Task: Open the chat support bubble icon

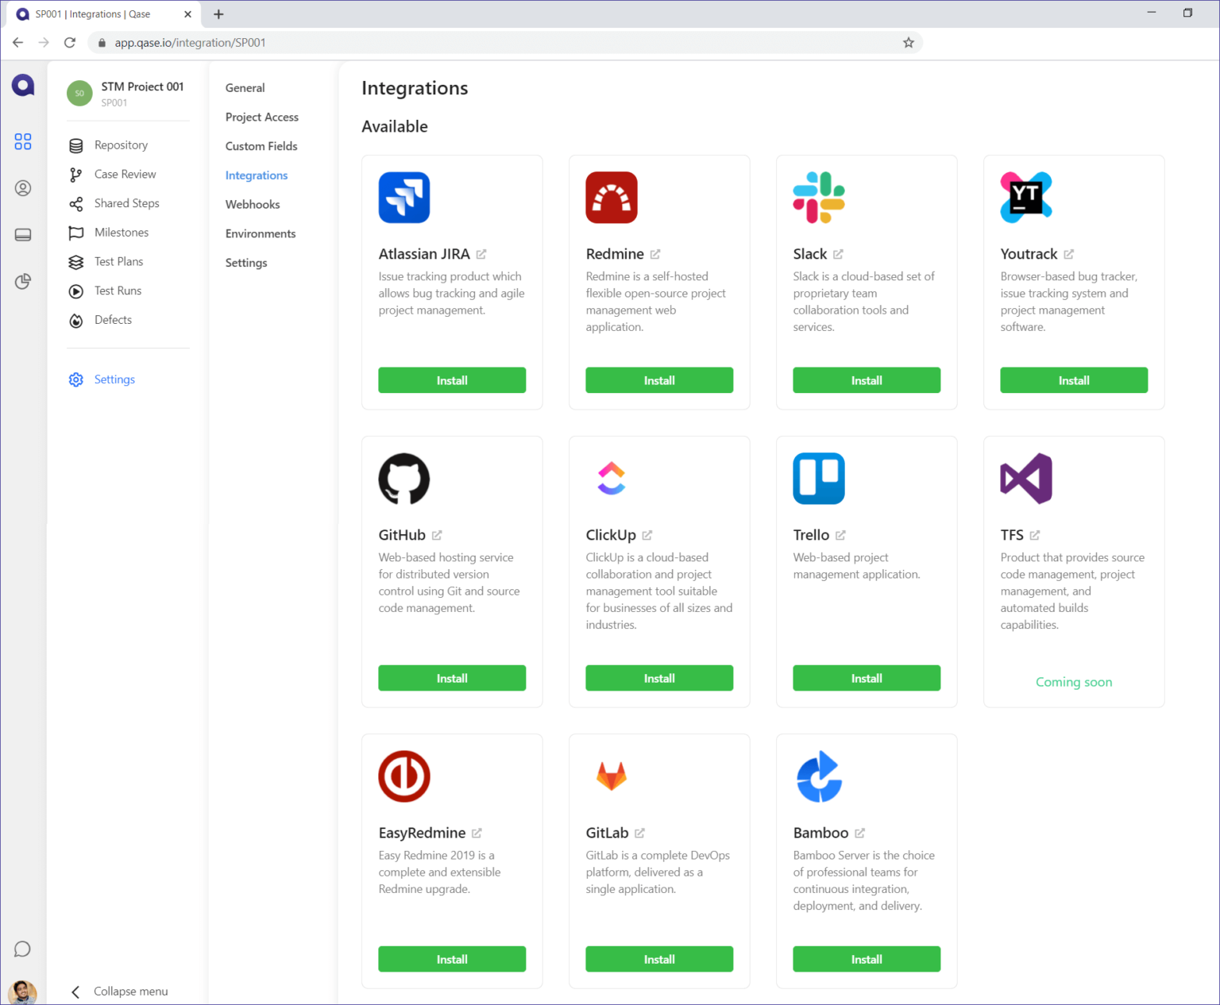Action: (22, 949)
